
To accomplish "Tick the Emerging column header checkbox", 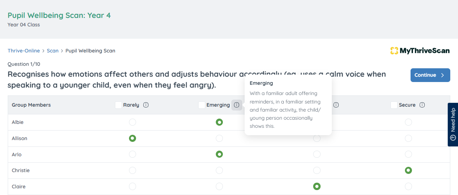I will 202,105.
